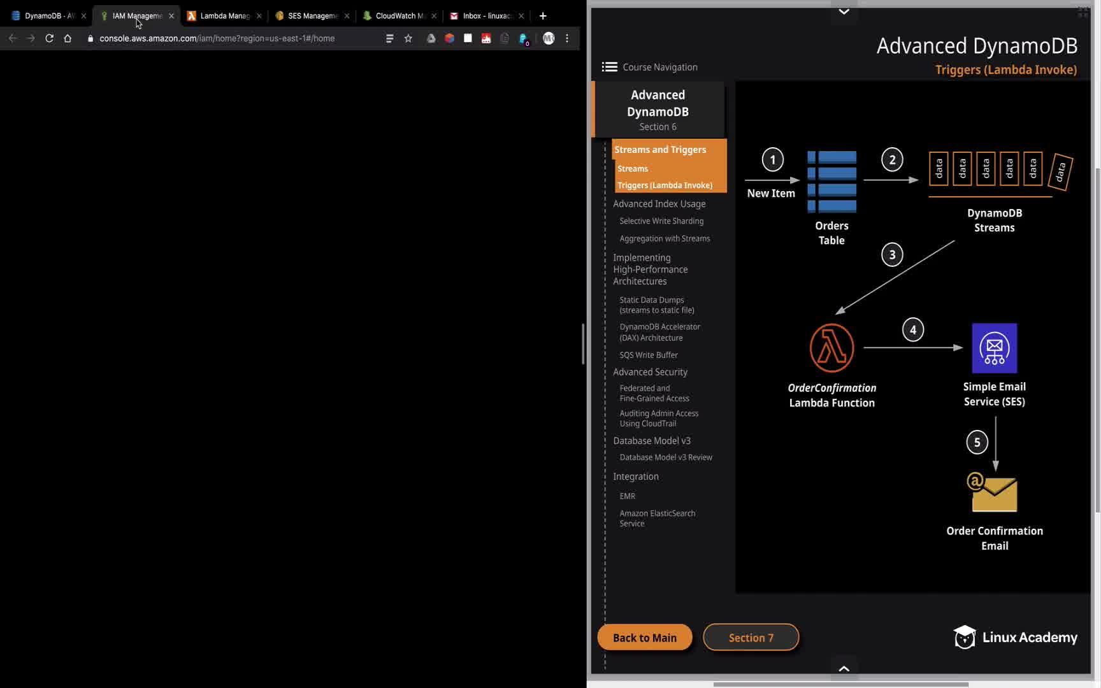Open Amazon ElasticSearch Service lesson

pyautogui.click(x=657, y=519)
